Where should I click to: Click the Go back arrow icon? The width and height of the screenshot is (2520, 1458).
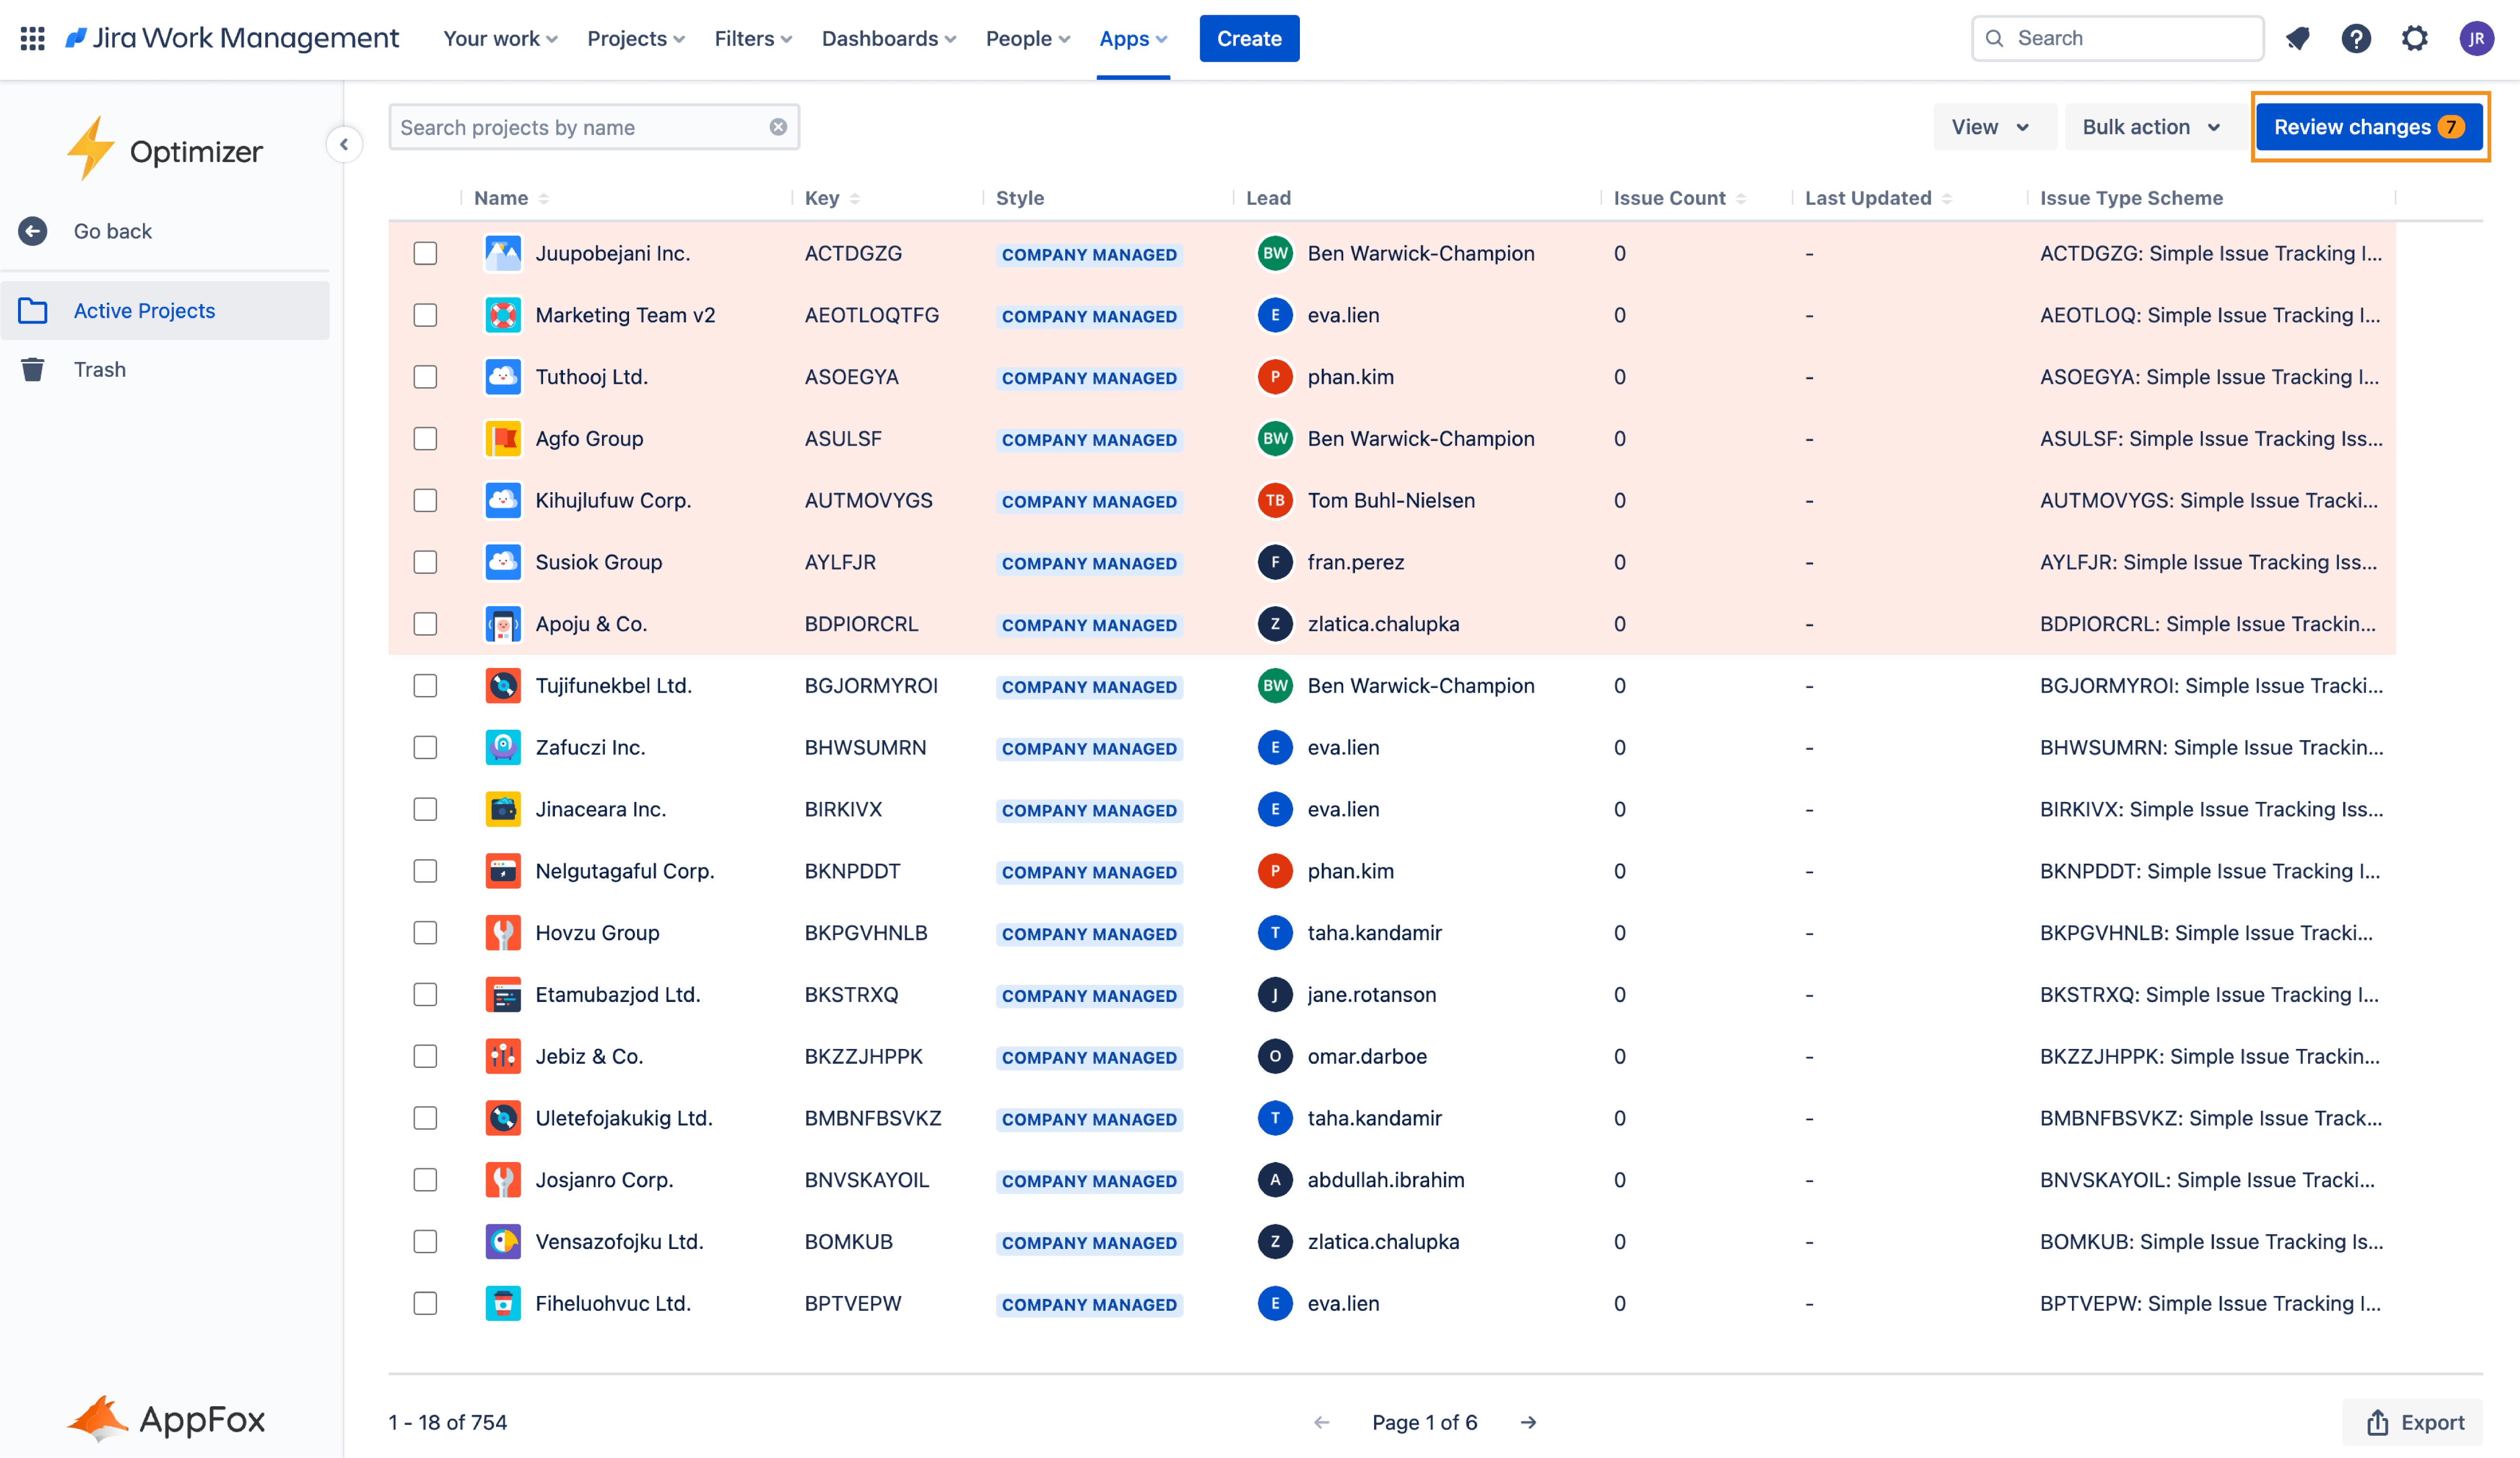pos(33,231)
